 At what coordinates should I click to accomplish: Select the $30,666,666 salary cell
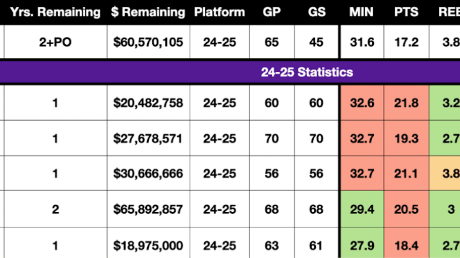148,173
